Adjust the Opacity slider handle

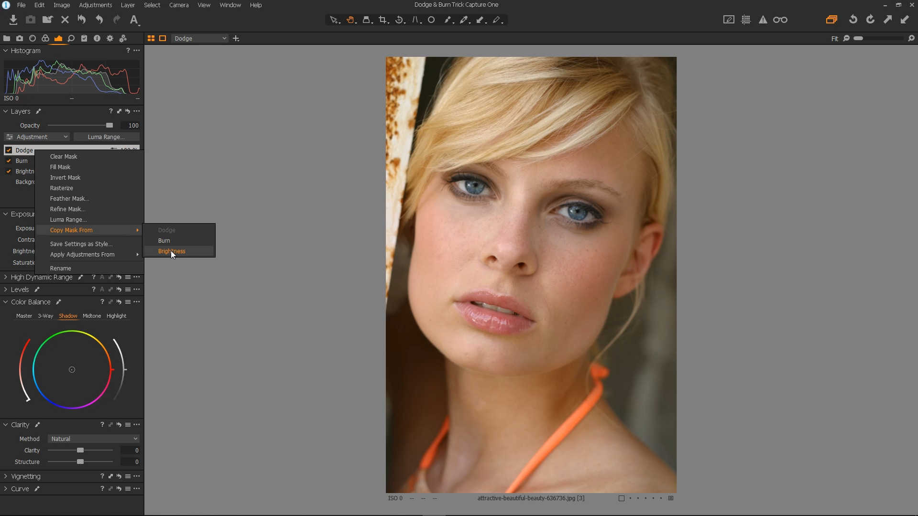pyautogui.click(x=109, y=125)
